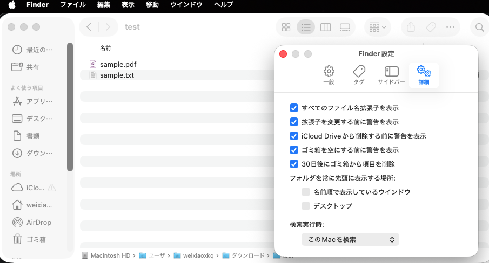Open the Apple menu logo
The image size is (489, 263).
click(12, 5)
